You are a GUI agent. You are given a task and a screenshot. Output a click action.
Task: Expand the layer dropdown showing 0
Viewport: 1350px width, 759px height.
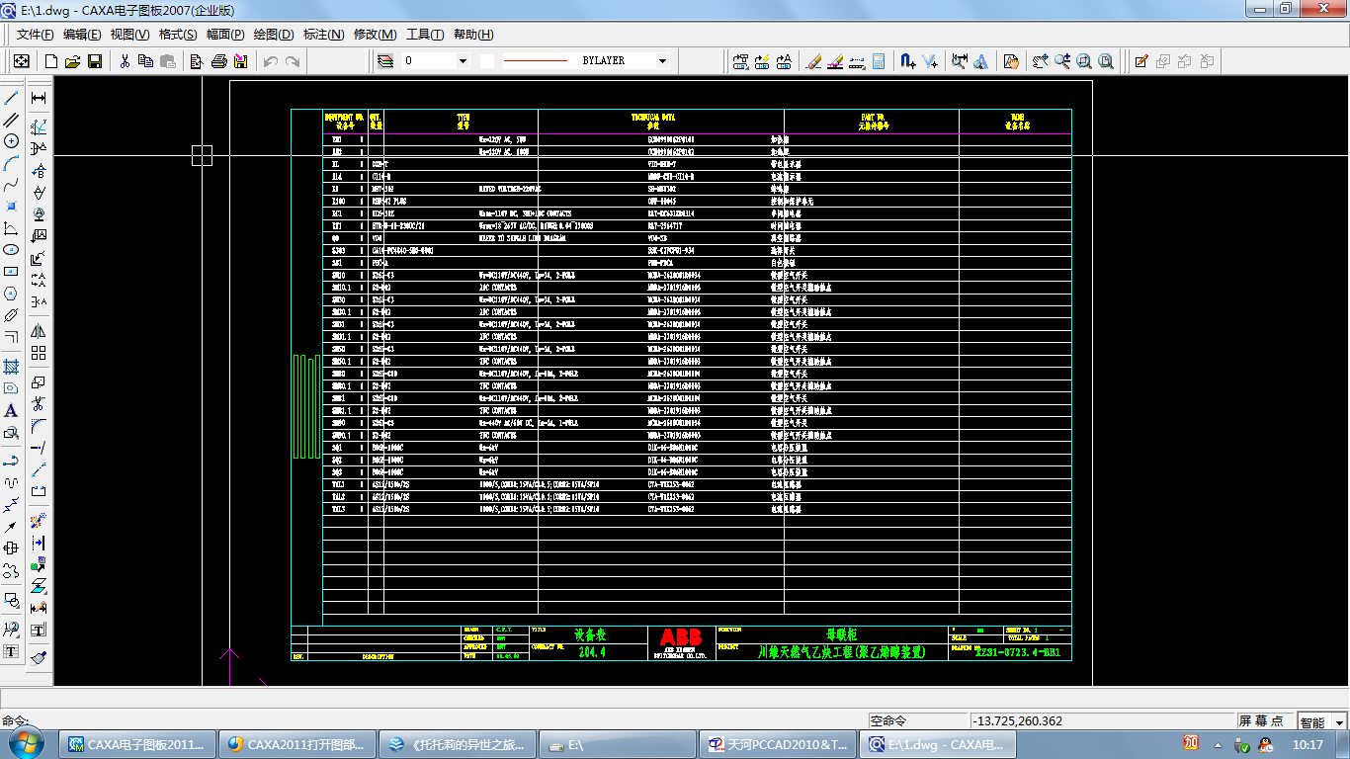pyautogui.click(x=462, y=61)
